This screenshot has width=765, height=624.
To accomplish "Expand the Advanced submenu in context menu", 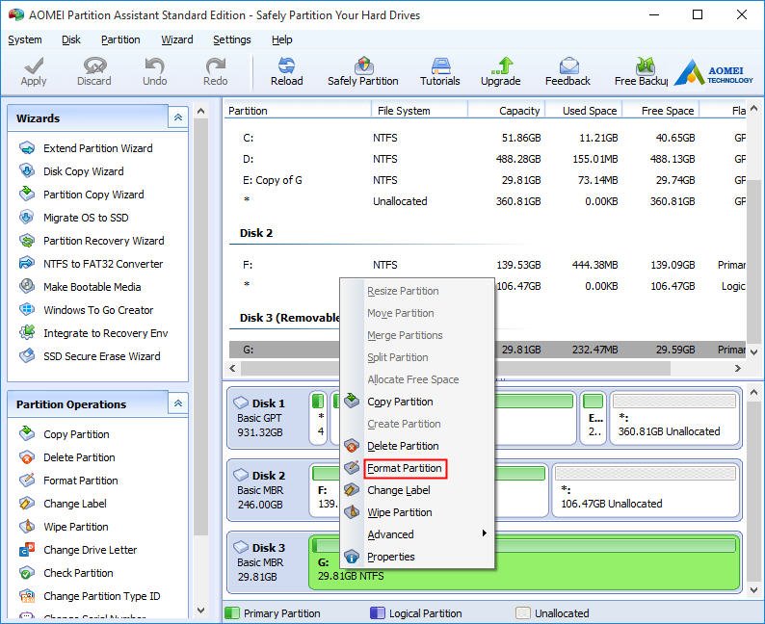I will tap(417, 534).
